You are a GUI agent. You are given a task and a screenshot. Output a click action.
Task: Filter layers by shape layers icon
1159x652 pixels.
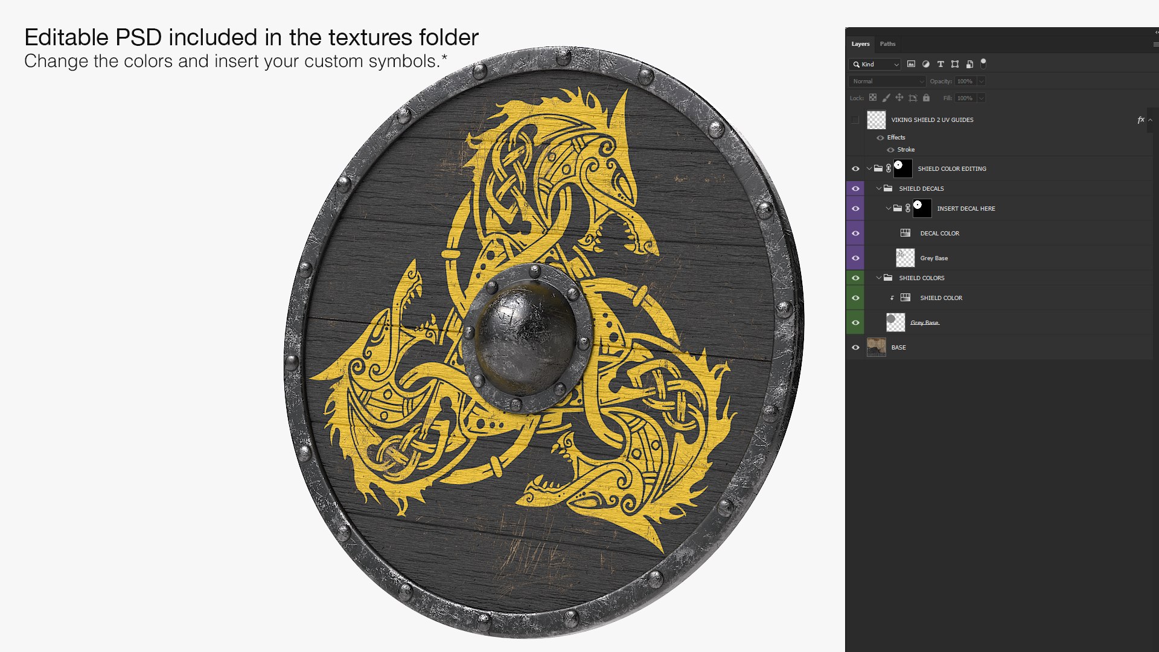click(x=954, y=64)
